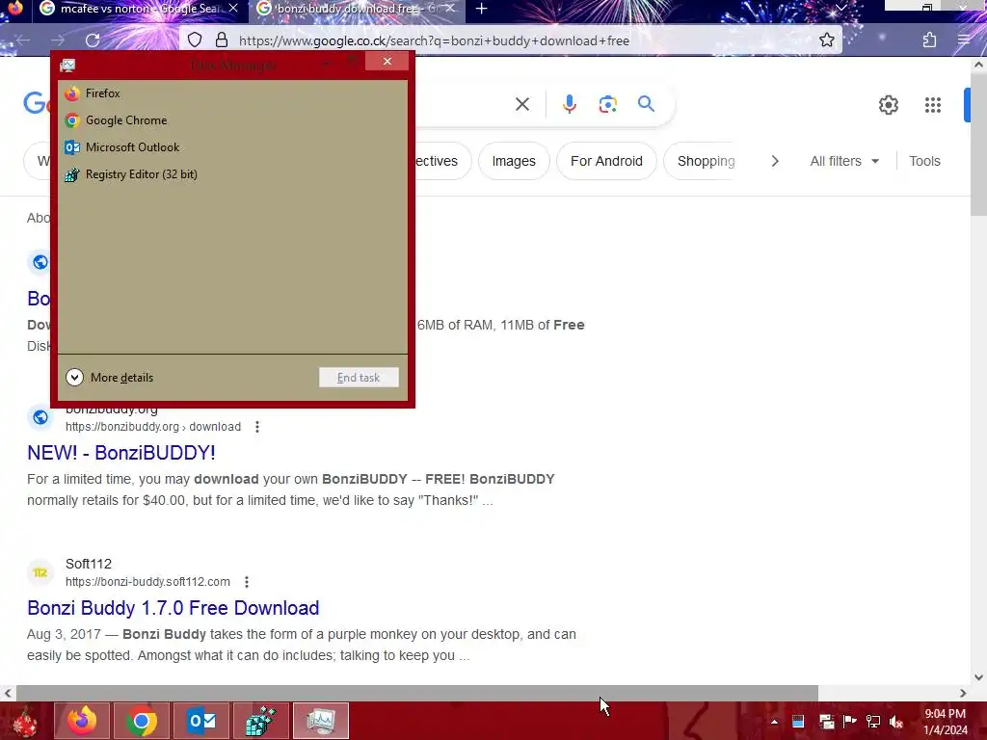Open Registry Editor from the taskbar
The width and height of the screenshot is (987, 740).
click(261, 721)
